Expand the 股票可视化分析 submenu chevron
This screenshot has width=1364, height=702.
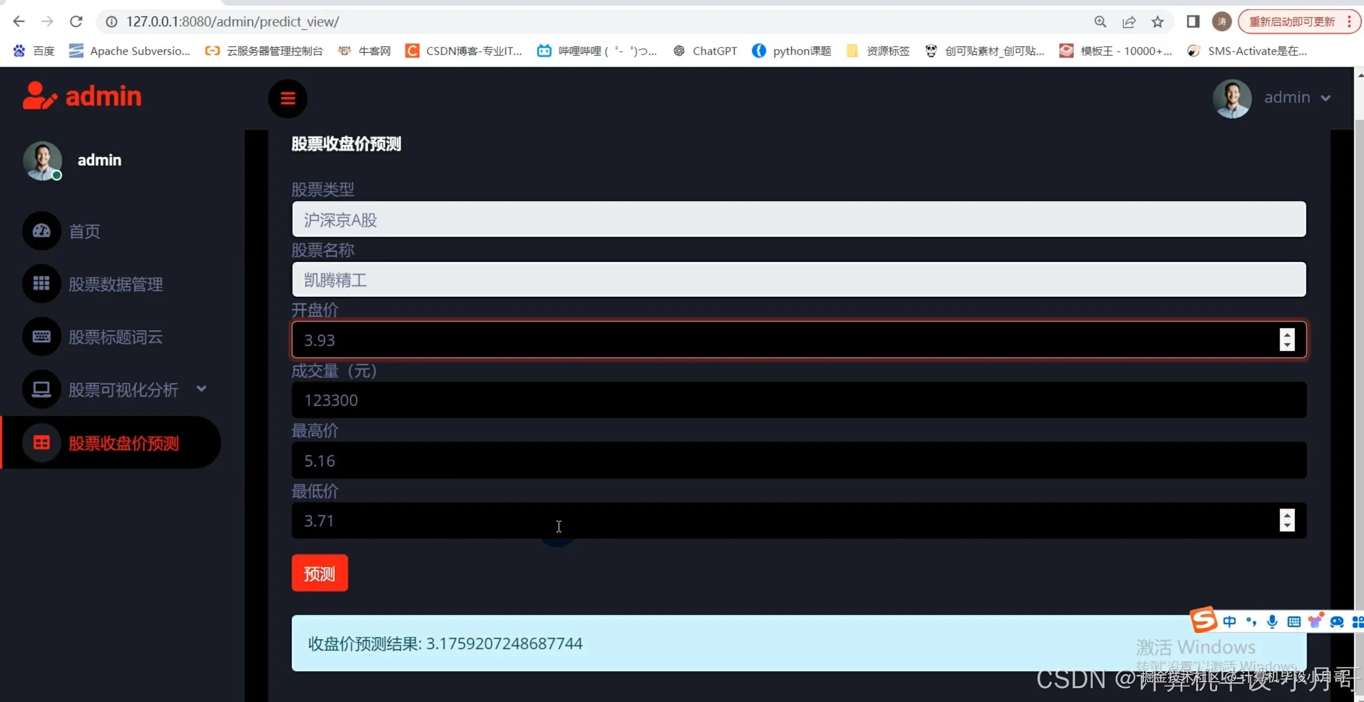click(x=201, y=389)
